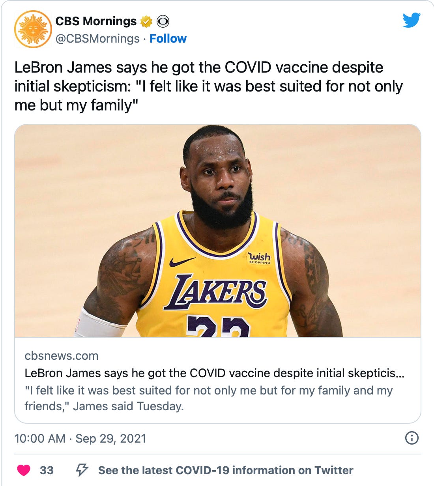Click the CBS Mornings sun logo avatar
Viewport: 434px width, 486px height.
pos(33,29)
